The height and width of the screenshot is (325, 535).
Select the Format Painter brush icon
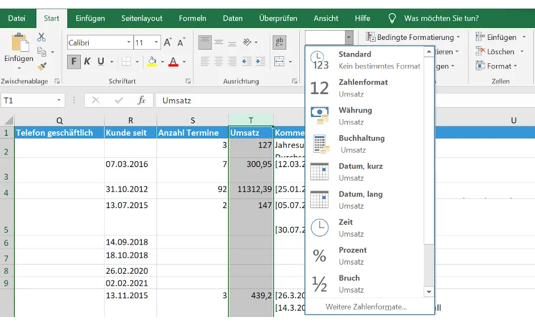coord(42,66)
